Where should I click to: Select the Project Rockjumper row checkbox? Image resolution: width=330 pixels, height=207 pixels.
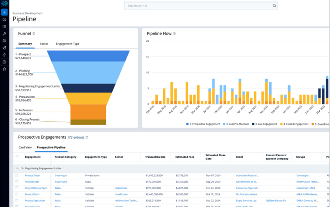point(17,188)
